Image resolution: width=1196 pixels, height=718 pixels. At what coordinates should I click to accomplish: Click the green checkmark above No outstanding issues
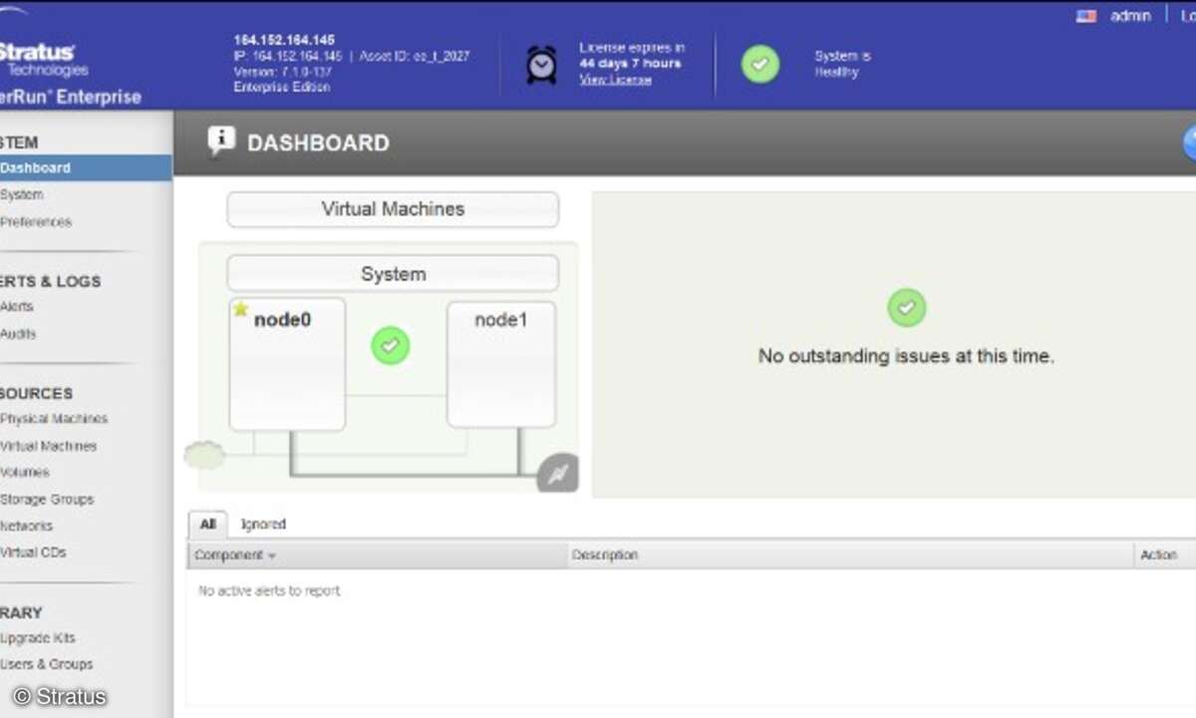tap(906, 308)
